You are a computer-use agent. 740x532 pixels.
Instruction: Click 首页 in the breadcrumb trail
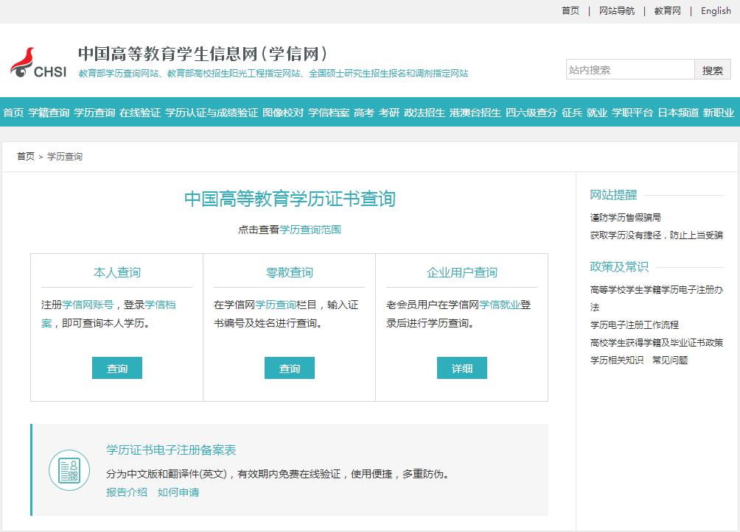pos(26,157)
